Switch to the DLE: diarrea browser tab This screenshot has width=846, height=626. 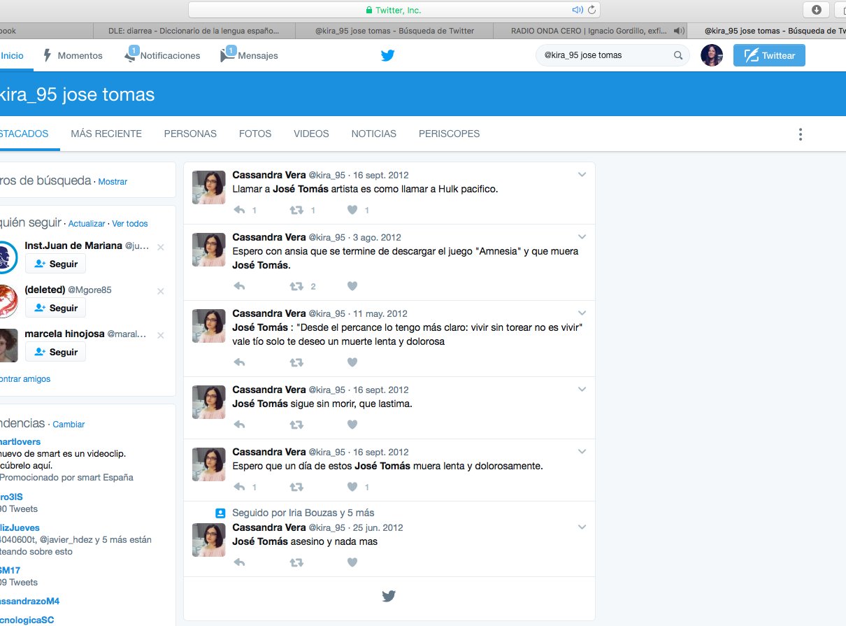[x=194, y=31]
